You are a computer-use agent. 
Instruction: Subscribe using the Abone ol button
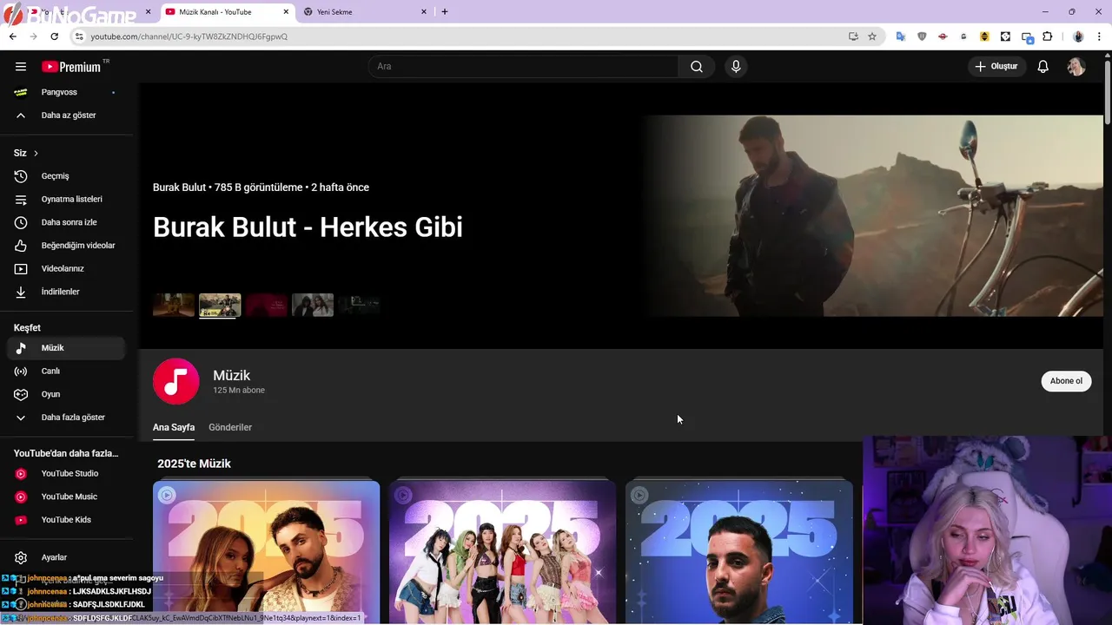(x=1066, y=381)
